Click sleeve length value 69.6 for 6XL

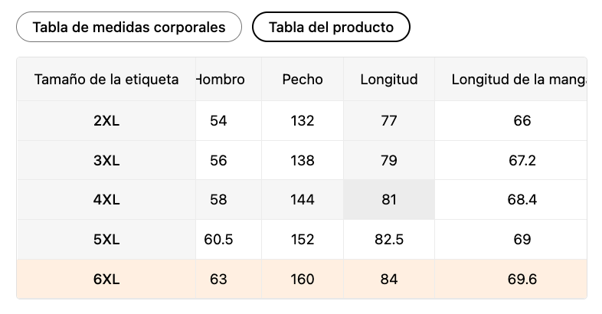523,280
